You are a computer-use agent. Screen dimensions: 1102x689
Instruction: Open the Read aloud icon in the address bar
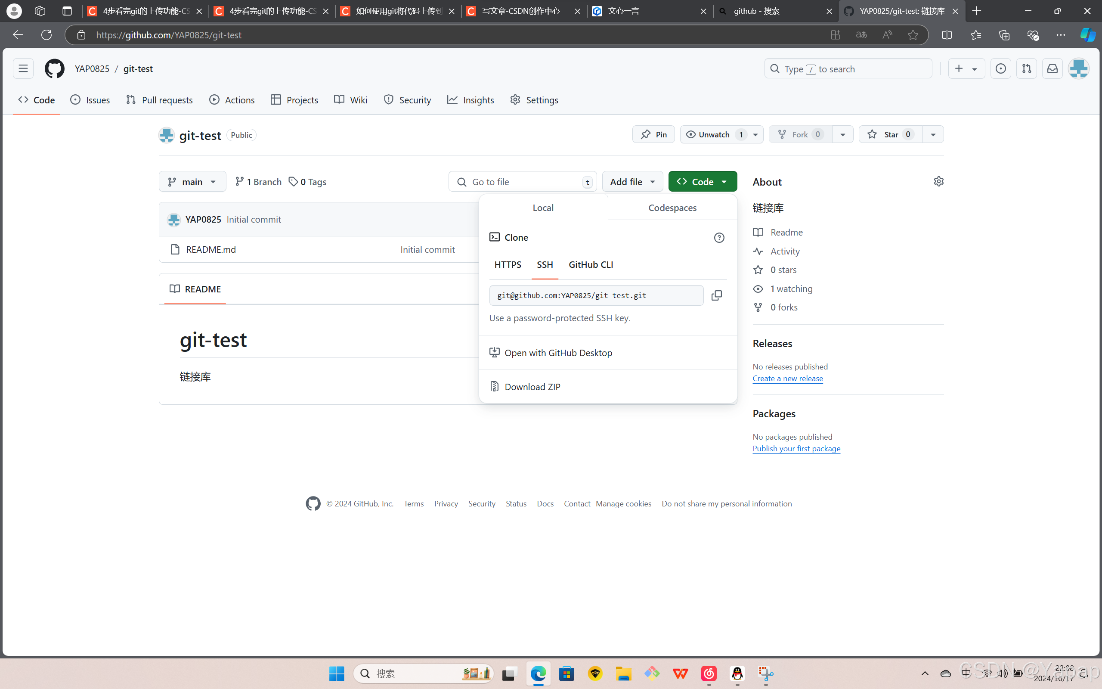(x=887, y=34)
